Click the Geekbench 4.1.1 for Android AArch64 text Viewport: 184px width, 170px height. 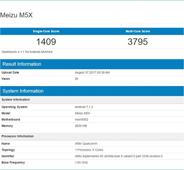click(27, 52)
